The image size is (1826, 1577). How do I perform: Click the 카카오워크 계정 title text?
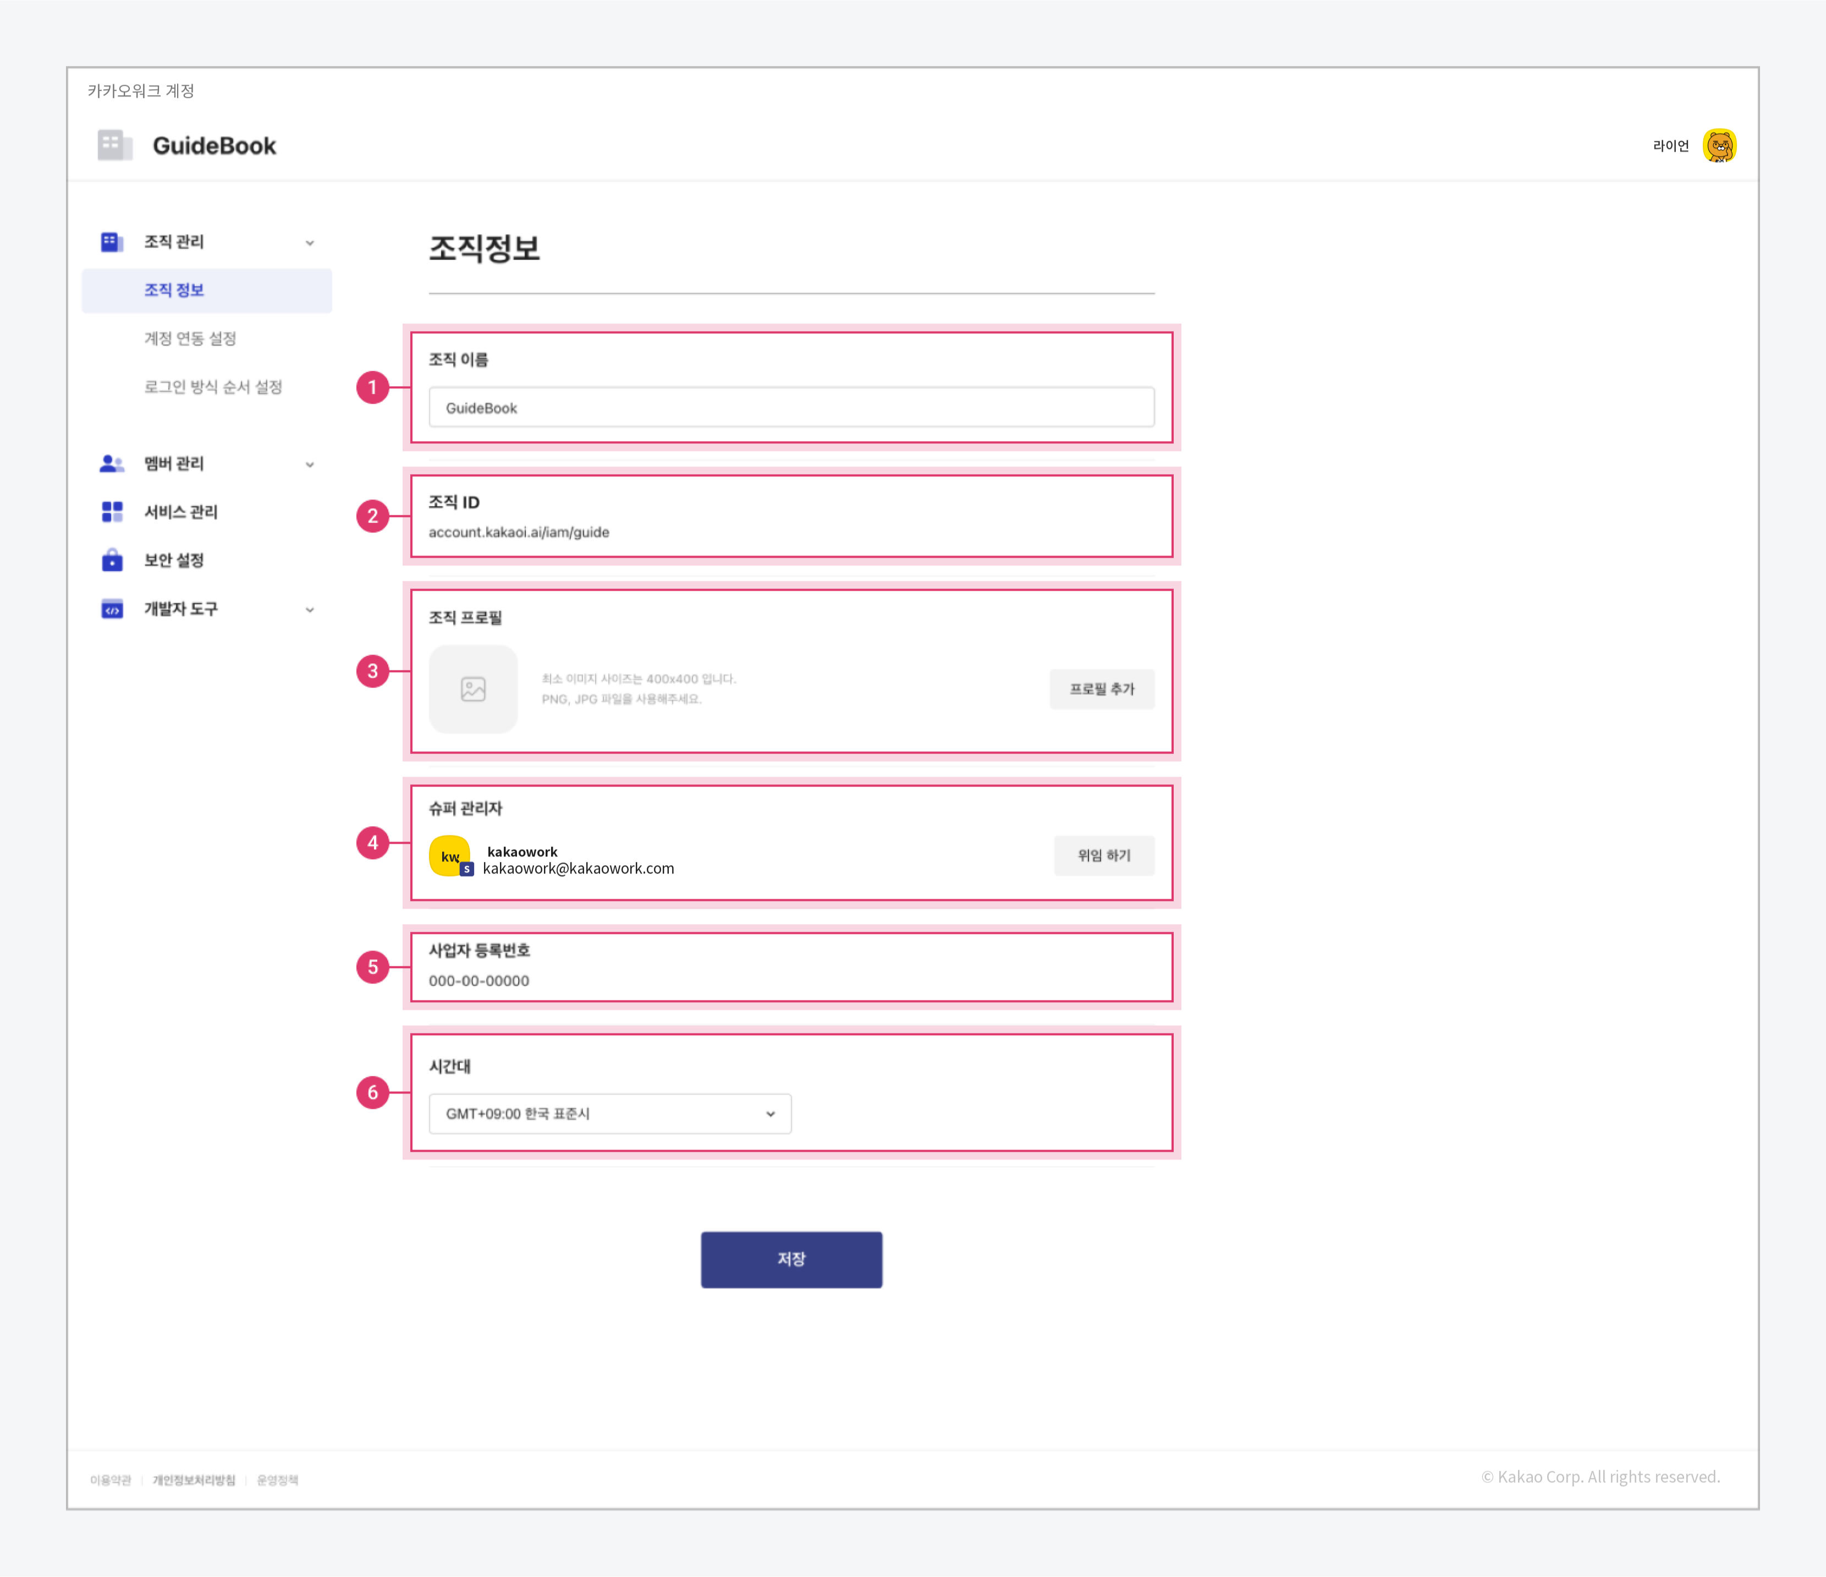click(x=141, y=91)
